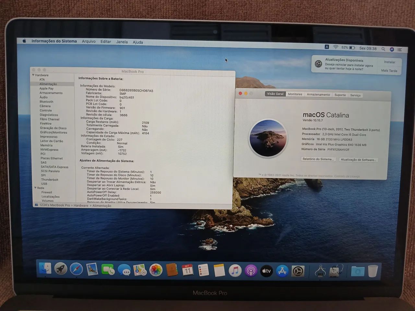Viewport: 415px width, 311px height.
Task: Select Memória in sidebar
Action: coord(46,145)
